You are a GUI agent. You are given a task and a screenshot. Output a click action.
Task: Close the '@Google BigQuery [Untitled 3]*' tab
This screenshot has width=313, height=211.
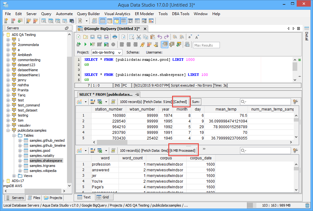coord(145,29)
